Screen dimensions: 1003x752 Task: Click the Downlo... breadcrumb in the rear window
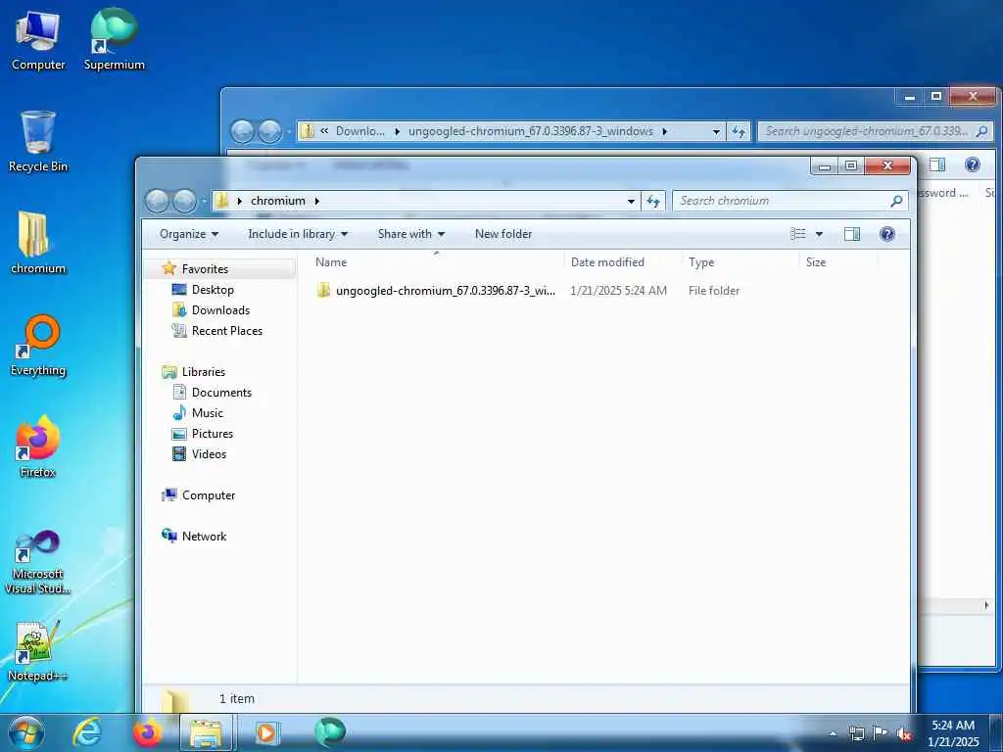pyautogui.click(x=360, y=131)
